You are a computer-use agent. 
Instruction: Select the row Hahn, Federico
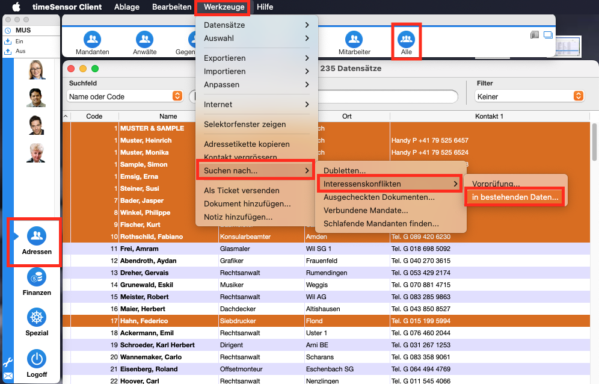click(x=326, y=321)
